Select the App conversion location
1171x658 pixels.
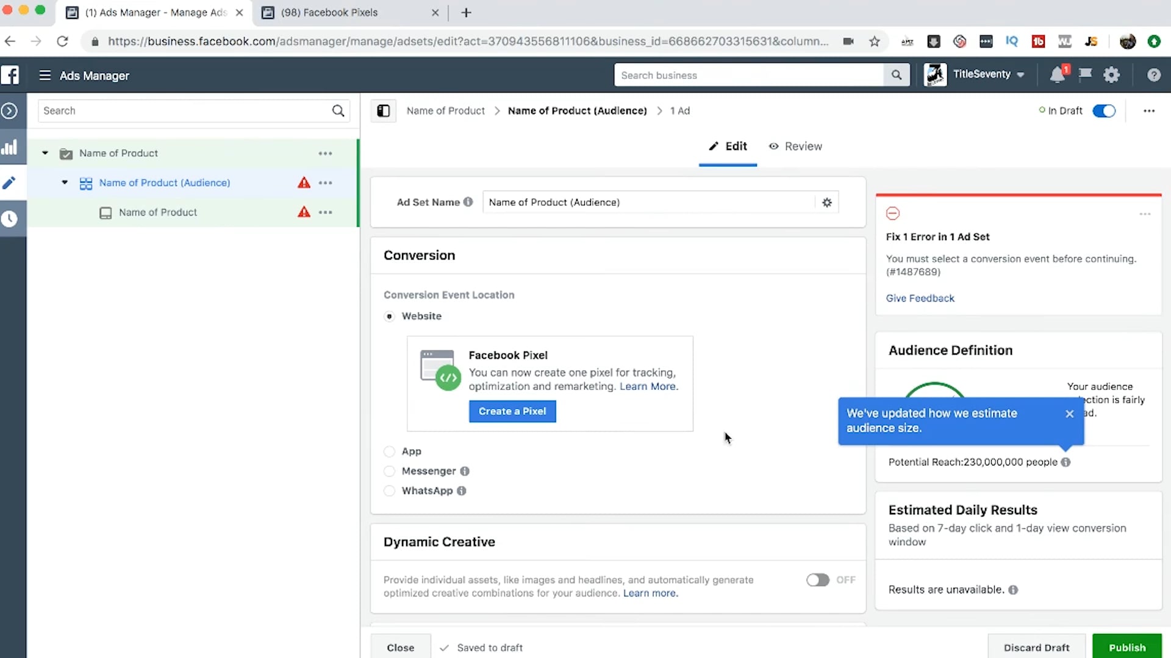tap(389, 451)
